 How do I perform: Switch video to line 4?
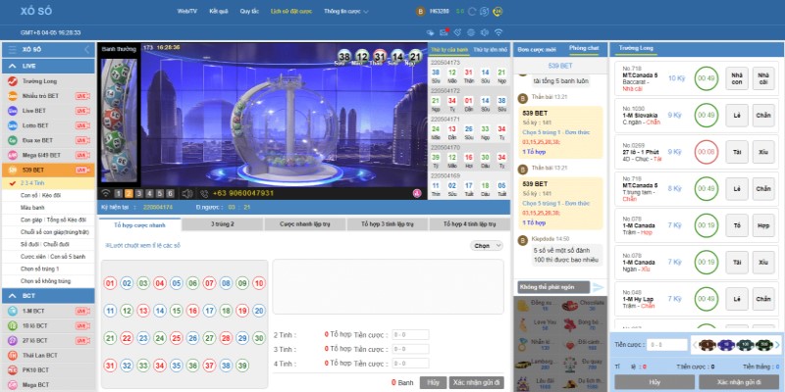point(150,193)
